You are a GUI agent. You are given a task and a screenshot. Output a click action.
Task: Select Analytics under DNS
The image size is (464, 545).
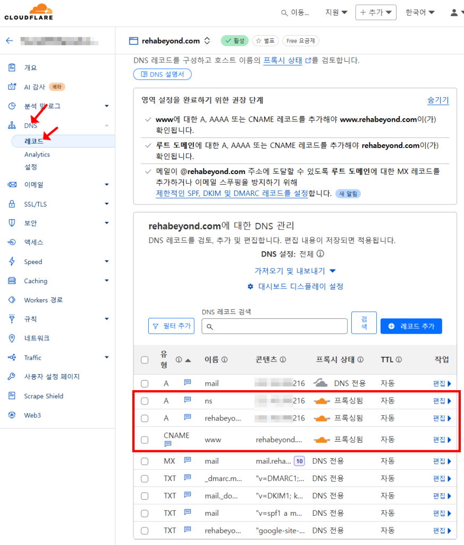pos(37,154)
